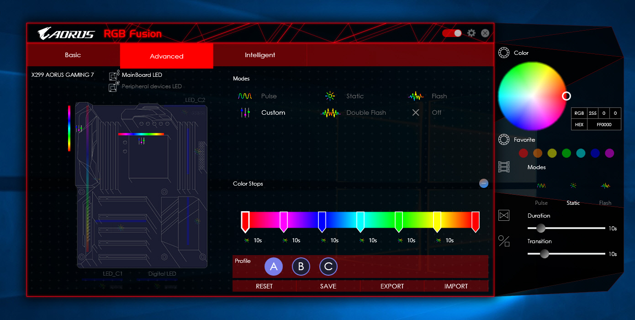Open settings with the gear icon

[471, 33]
